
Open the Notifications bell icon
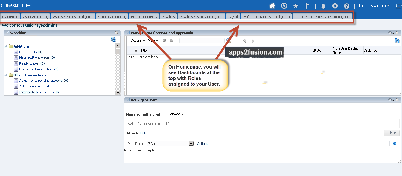tap(323, 6)
